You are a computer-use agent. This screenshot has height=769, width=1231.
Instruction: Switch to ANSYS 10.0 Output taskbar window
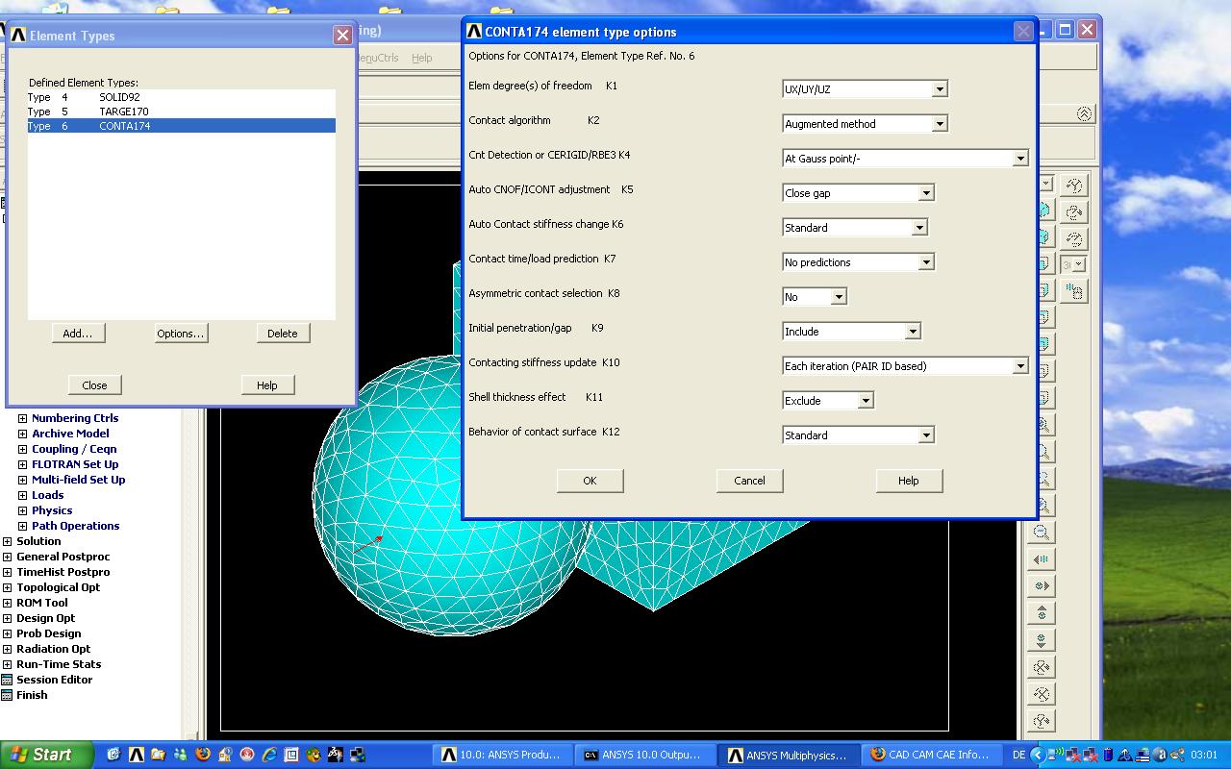pyautogui.click(x=645, y=755)
